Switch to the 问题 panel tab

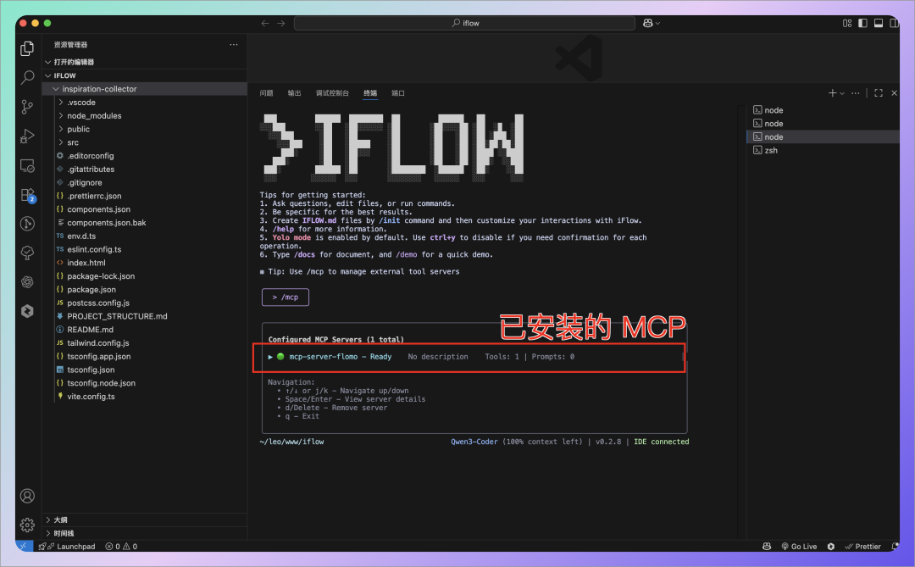point(267,93)
